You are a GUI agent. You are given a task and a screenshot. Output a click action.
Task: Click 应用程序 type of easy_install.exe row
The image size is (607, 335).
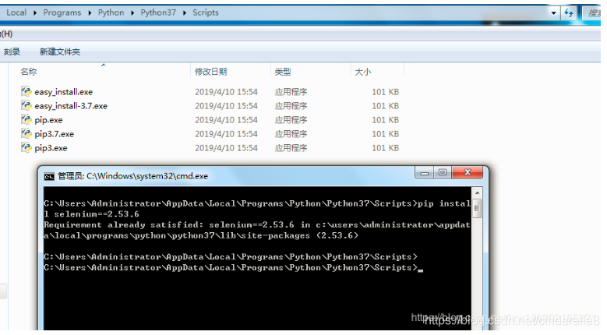pyautogui.click(x=291, y=92)
